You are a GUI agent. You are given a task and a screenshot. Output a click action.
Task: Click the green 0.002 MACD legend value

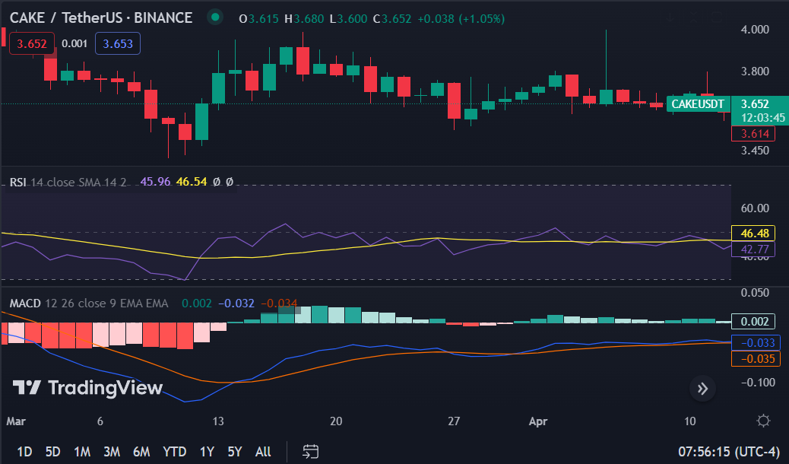pyautogui.click(x=197, y=304)
